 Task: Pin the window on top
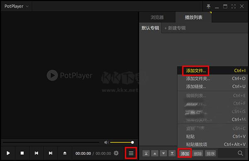208,6
